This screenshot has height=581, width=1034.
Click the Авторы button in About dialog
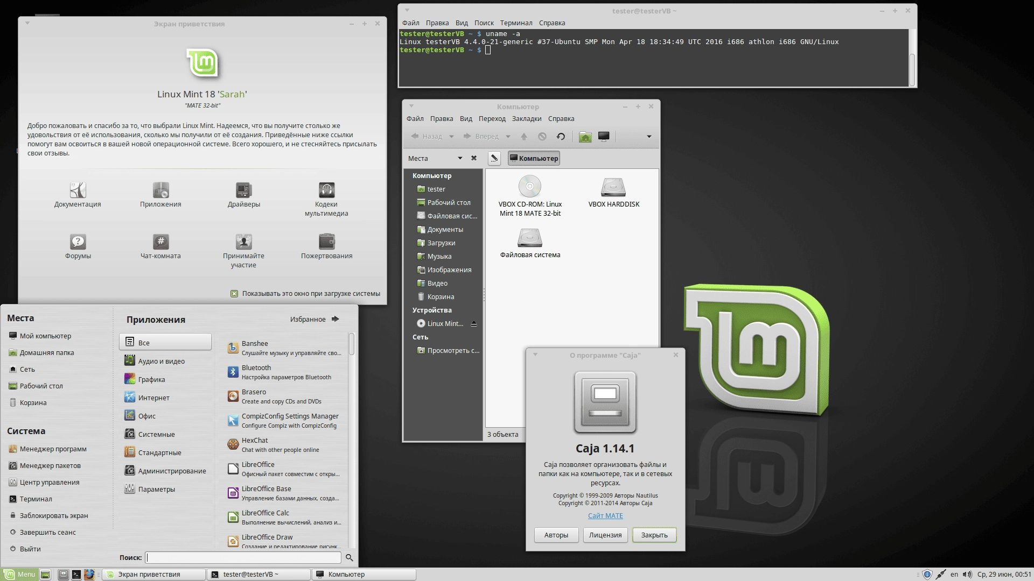pyautogui.click(x=556, y=535)
